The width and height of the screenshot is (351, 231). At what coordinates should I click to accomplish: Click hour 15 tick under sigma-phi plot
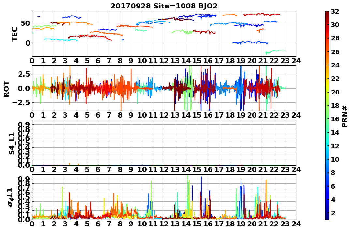[x=197, y=224]
